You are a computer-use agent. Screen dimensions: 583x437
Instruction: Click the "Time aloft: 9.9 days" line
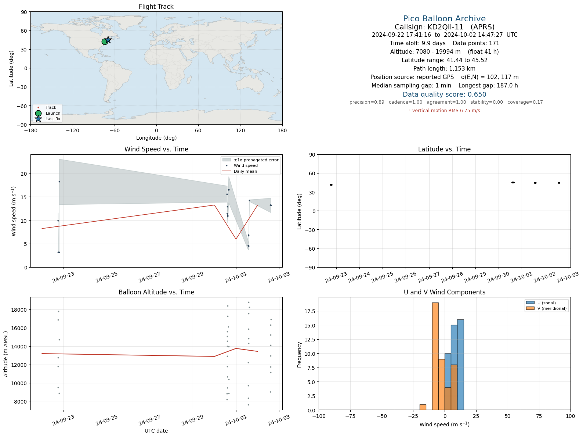(x=444, y=43)
